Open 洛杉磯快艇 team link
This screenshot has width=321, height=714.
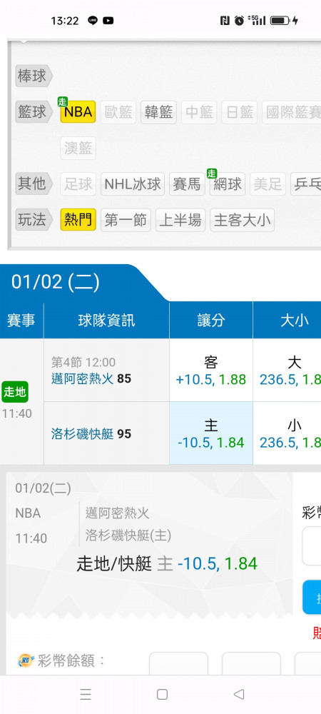click(x=82, y=434)
